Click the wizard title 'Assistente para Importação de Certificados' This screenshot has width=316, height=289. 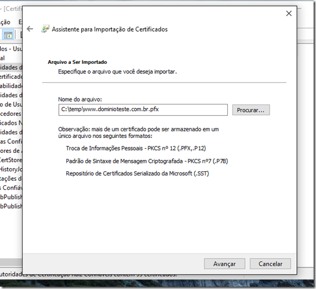coord(110,29)
